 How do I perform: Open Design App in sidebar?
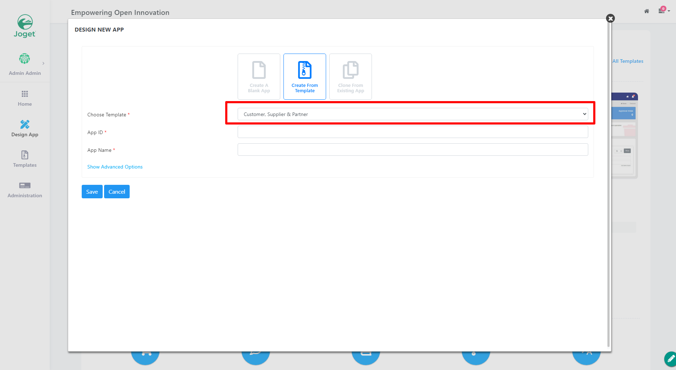pos(25,129)
